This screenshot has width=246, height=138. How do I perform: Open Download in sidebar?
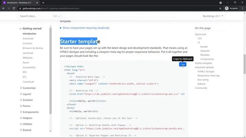tap(28, 38)
